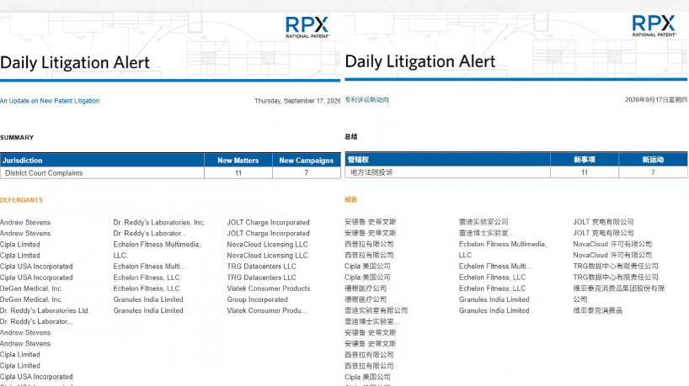Click the "管辖权" table header
This screenshot has height=386, width=689.
click(x=447, y=159)
